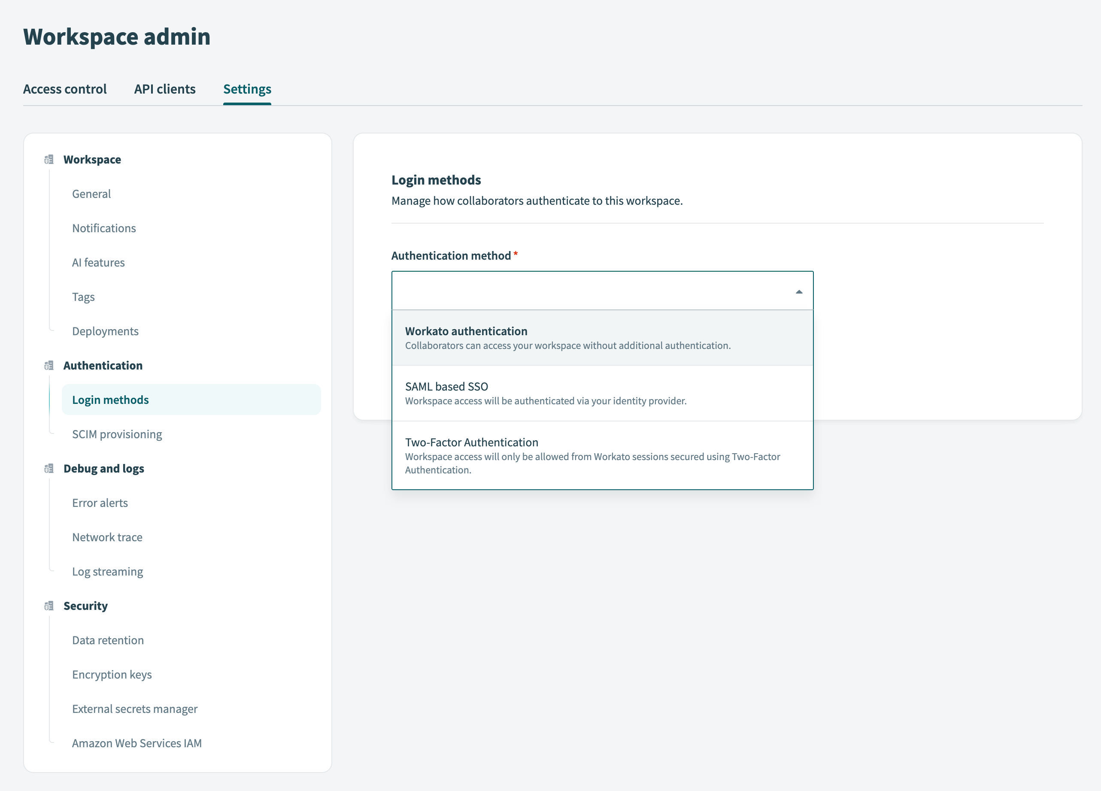Open the SCIM provisioning settings
The image size is (1101, 791).
(x=117, y=434)
